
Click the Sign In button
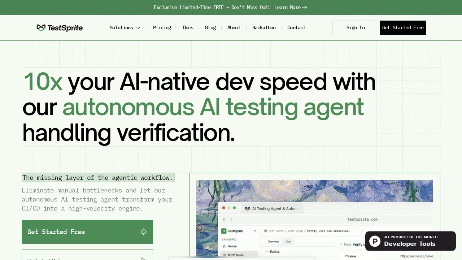355,28
